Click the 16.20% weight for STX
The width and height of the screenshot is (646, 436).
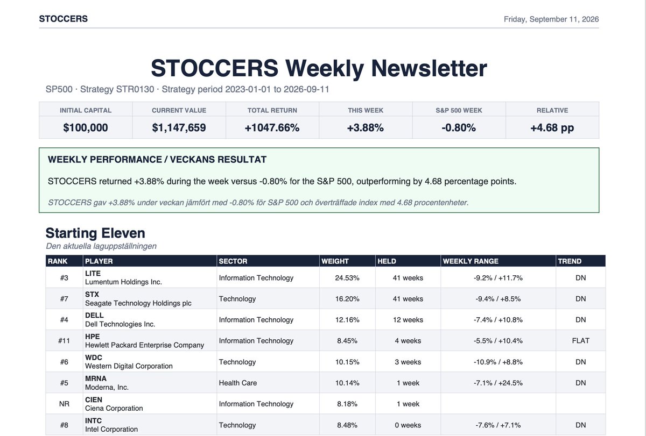point(347,299)
